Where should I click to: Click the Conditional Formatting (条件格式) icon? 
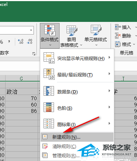(x=50, y=30)
